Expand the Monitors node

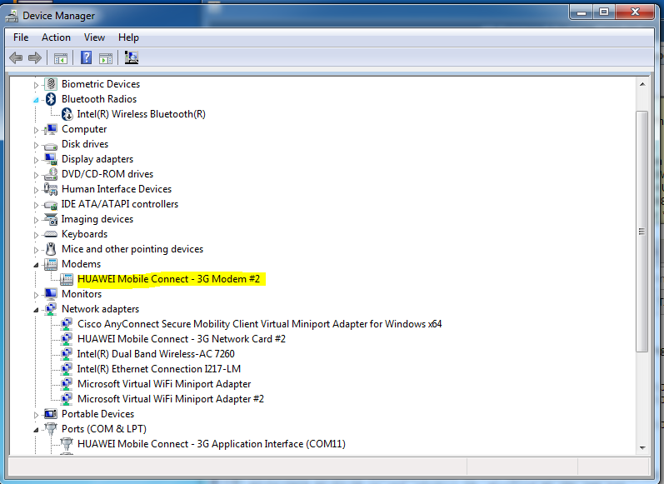(36, 295)
